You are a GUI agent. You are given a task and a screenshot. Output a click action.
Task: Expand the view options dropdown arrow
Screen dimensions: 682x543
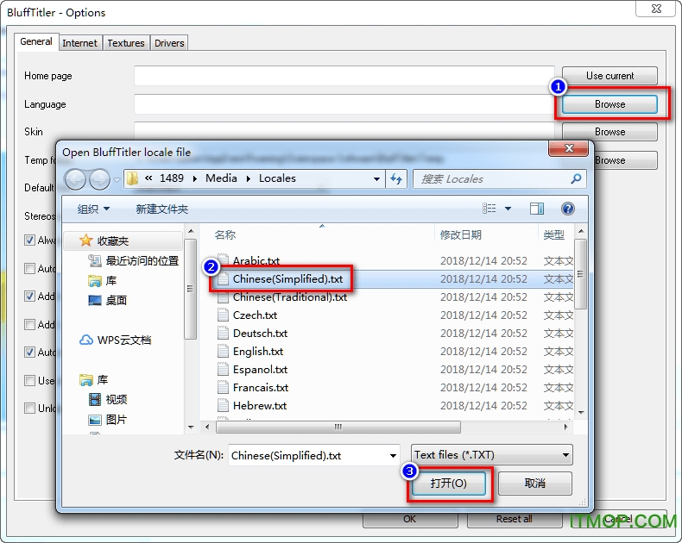tap(508, 209)
